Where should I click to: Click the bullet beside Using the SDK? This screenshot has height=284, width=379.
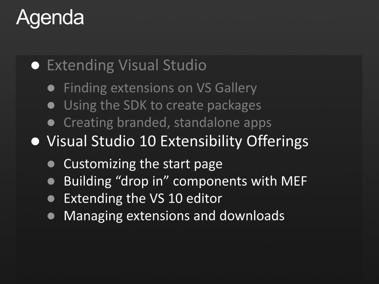[x=51, y=105]
